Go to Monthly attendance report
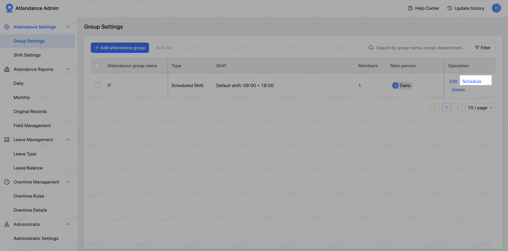The height and width of the screenshot is (251, 508). (x=21, y=97)
